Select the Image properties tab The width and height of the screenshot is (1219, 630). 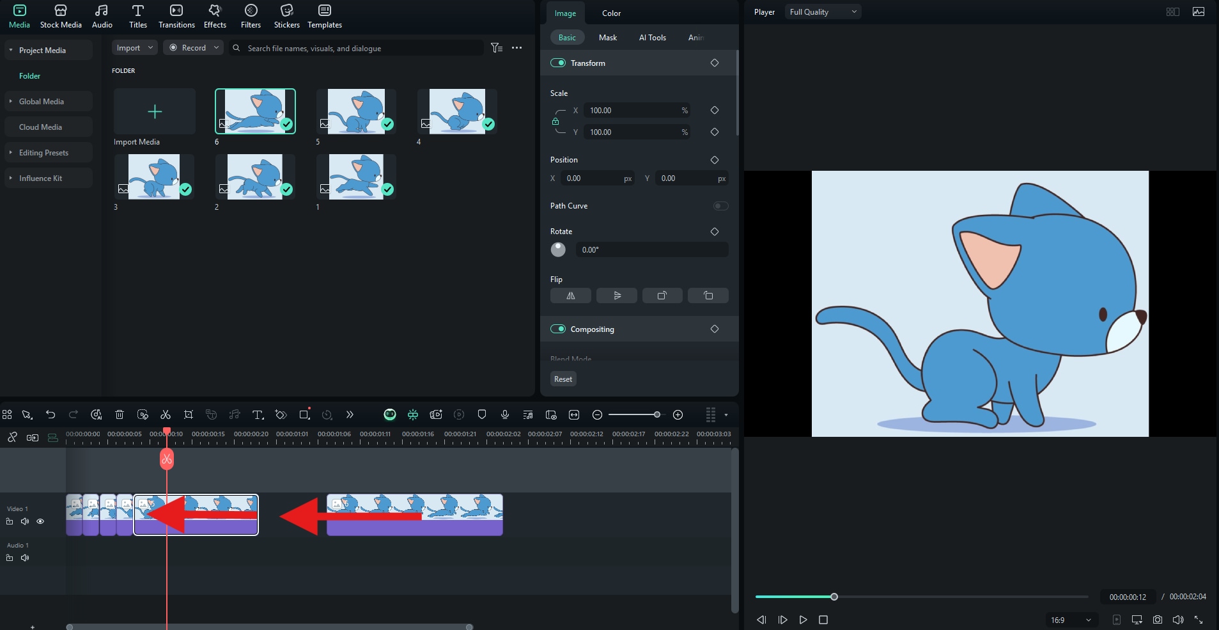pos(565,13)
